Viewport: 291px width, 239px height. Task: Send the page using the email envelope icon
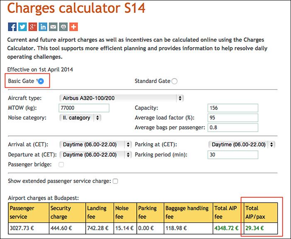click(x=53, y=27)
